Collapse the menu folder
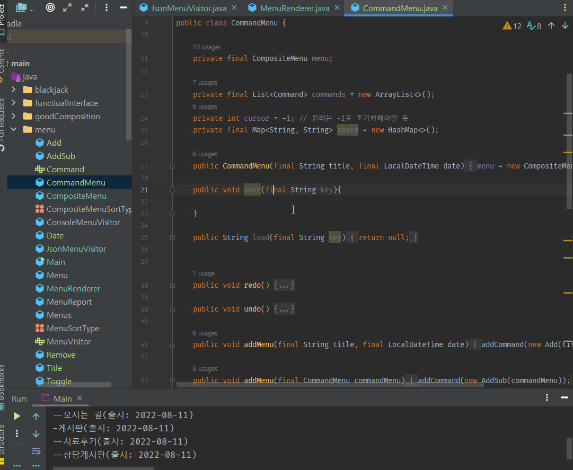Viewport: 573px width, 470px height. coord(14,129)
